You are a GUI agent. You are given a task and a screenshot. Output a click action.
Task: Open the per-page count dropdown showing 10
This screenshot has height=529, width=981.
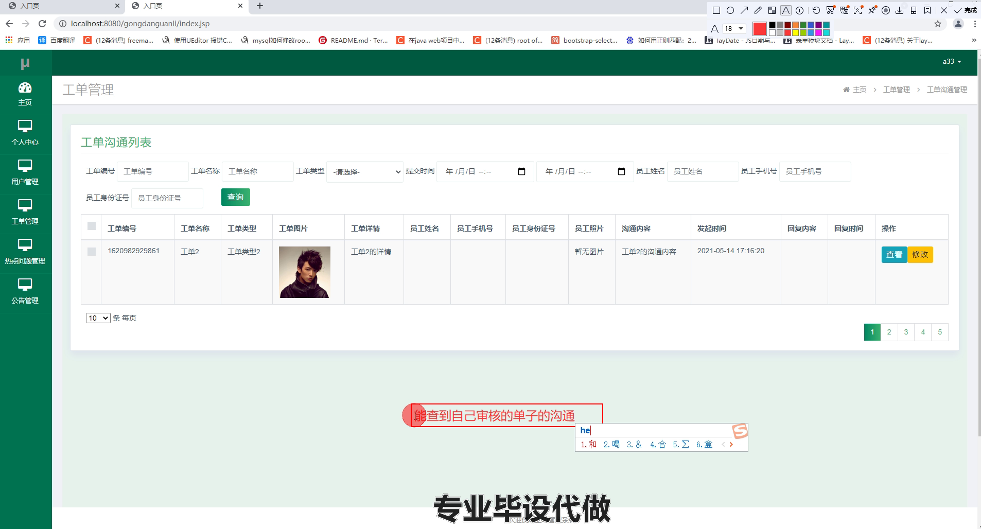click(98, 318)
